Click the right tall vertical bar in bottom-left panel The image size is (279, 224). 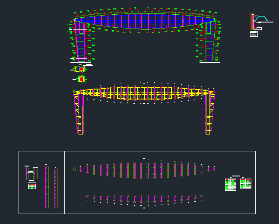tap(55, 187)
